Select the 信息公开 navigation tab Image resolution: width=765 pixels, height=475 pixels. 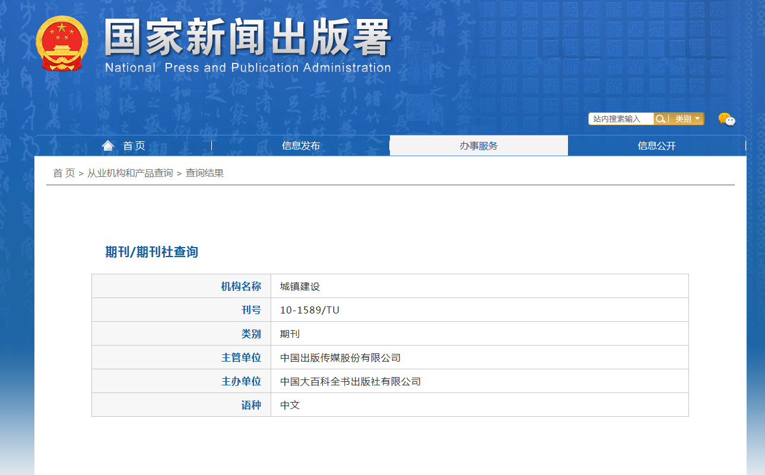[x=656, y=145]
